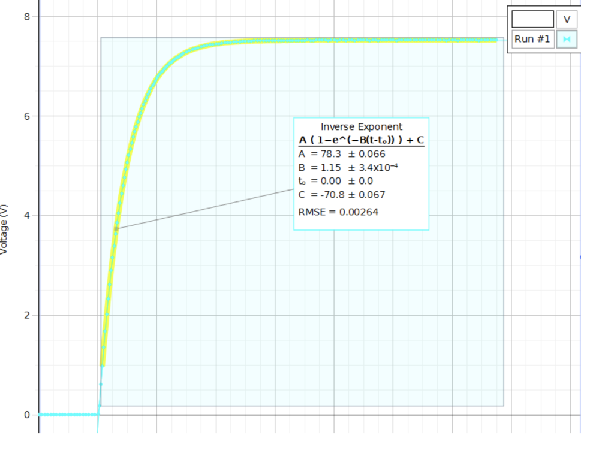Image resolution: width=614 pixels, height=450 pixels.
Task: Click the fit equation A(1-e^(-B(t-t₀)))+C
Action: point(361,140)
